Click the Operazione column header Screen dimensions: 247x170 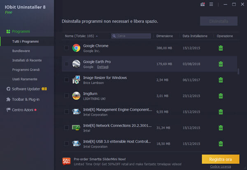pyautogui.click(x=225, y=36)
